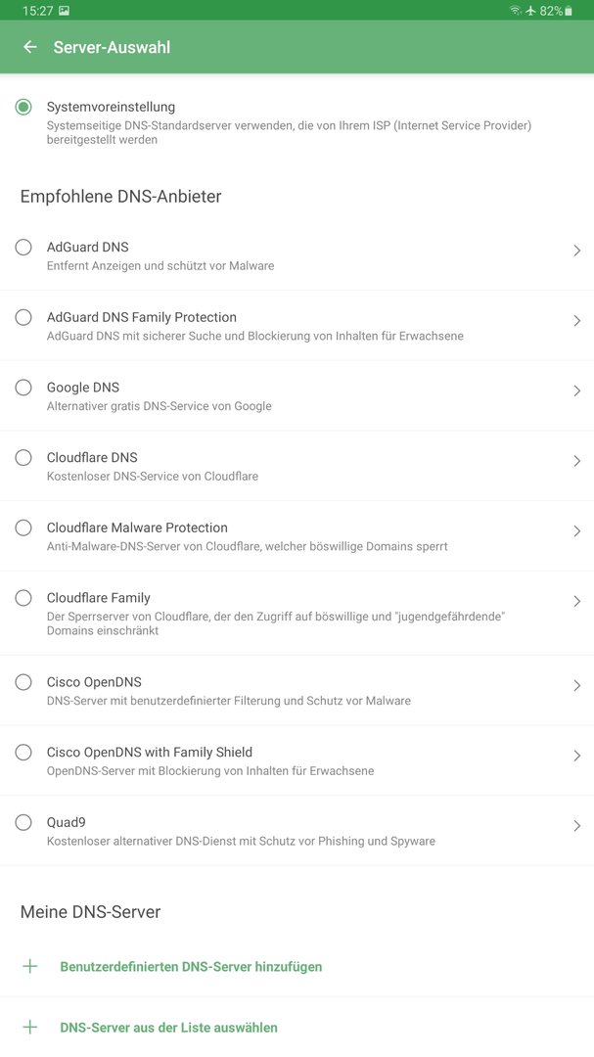Select the Systemvoreinstellung radio button
Screen dimensions: 594x1057
click(23, 107)
